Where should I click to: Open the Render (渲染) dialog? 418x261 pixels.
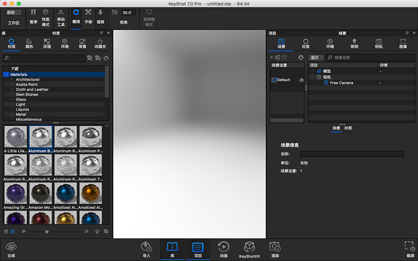click(275, 250)
